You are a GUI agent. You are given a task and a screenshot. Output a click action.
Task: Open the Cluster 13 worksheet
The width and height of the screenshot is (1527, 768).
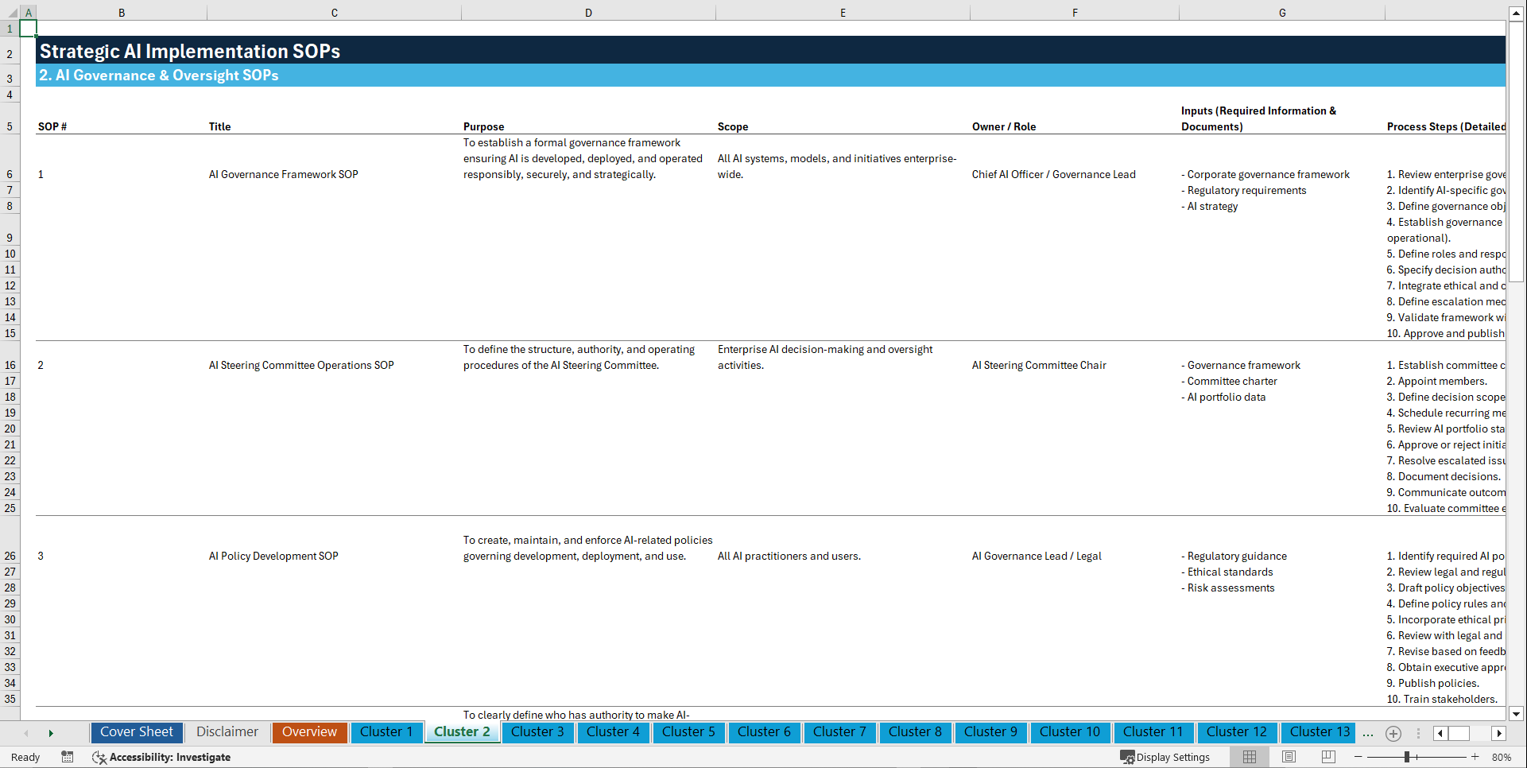coord(1318,732)
